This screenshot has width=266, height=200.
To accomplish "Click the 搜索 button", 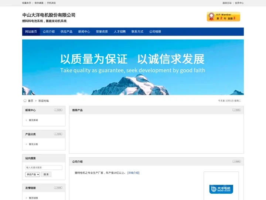I will [x=46, y=174].
